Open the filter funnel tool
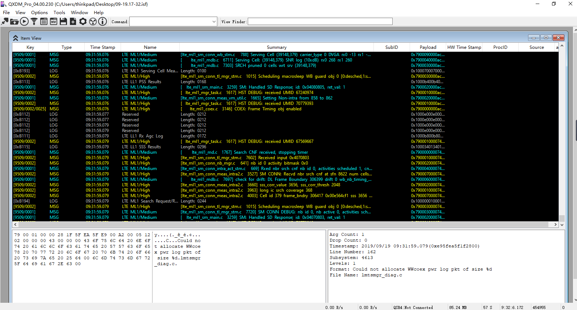Viewport: 577px width, 310px height. tap(34, 22)
